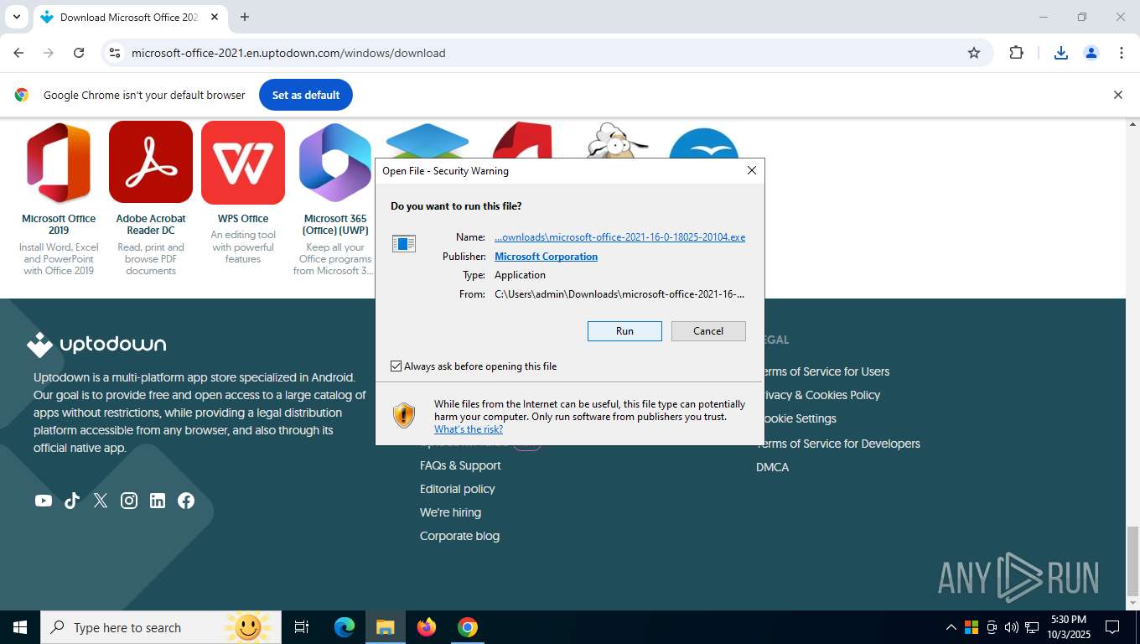Click the volume icon in system tray
Image resolution: width=1140 pixels, height=644 pixels.
click(1012, 627)
